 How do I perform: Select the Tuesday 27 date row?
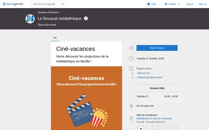[x=157, y=96]
